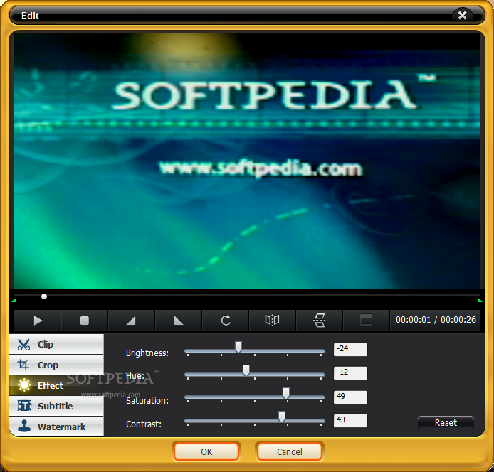Click the scissors icon beside Clip
This screenshot has width=494, height=472.
[23, 345]
